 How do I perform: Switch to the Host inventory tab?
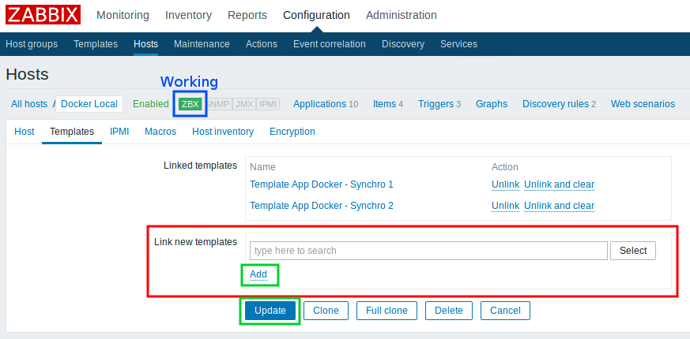tap(223, 132)
